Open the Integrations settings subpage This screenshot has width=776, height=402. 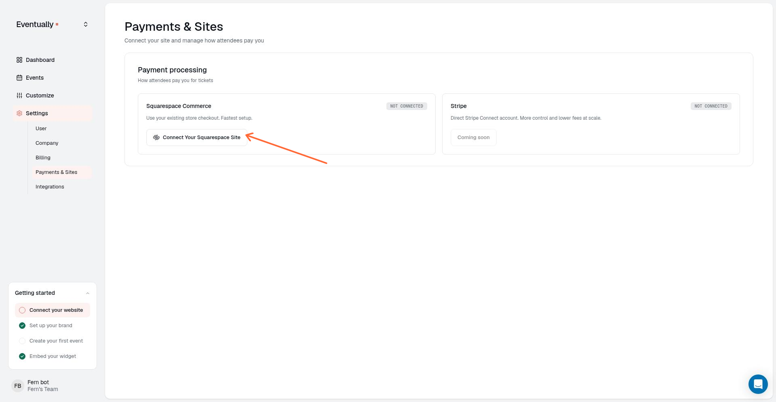click(x=62, y=187)
